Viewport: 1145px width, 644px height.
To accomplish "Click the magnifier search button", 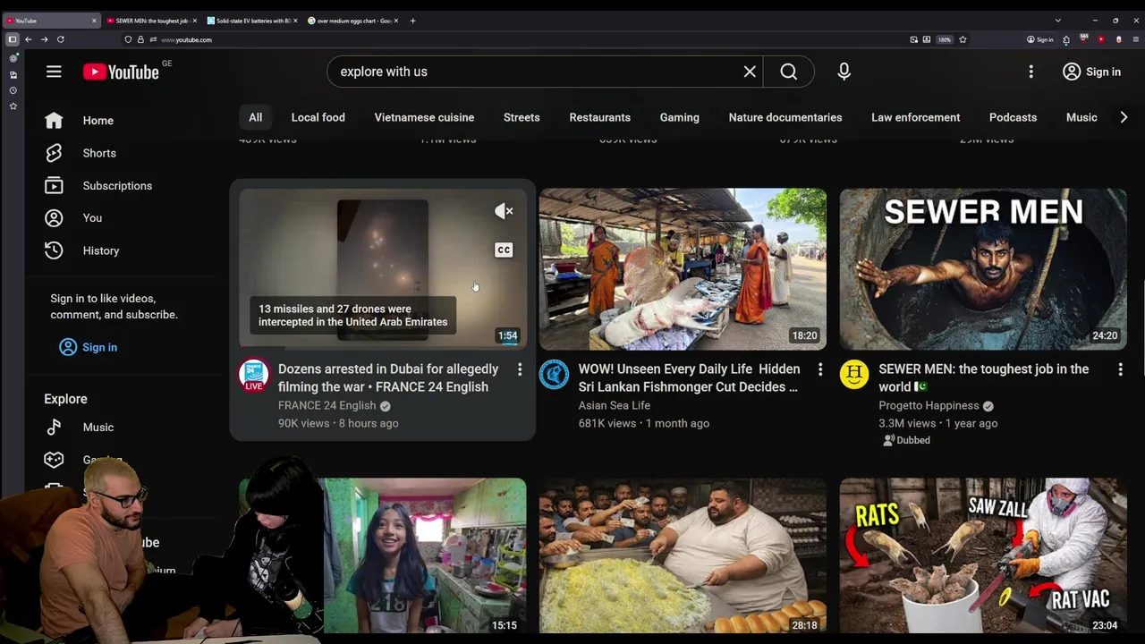I will click(788, 72).
